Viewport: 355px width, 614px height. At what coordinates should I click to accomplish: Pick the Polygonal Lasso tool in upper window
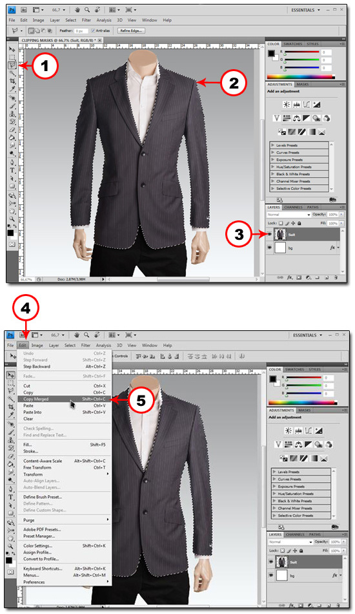12,65
